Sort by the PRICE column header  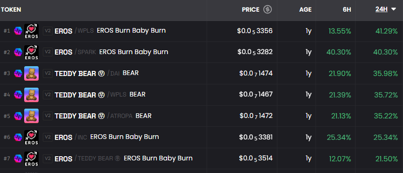pos(250,9)
